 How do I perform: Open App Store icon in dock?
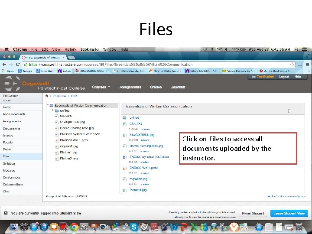(34, 227)
